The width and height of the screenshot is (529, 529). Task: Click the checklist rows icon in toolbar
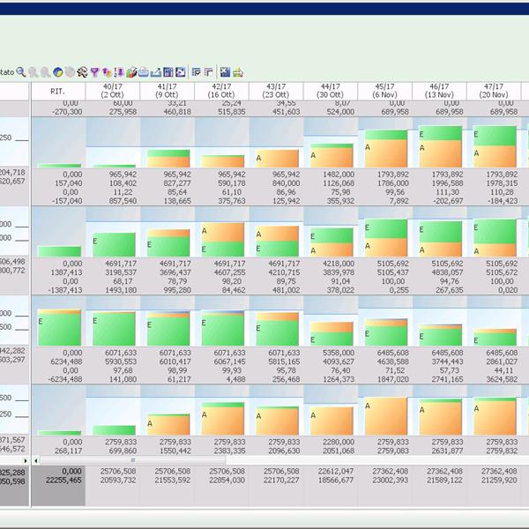(196, 72)
